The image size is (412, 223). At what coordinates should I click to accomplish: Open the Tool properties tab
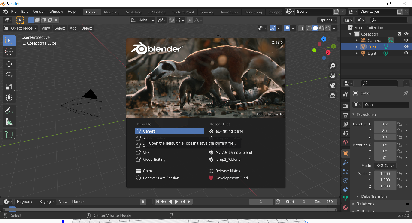click(x=345, y=94)
